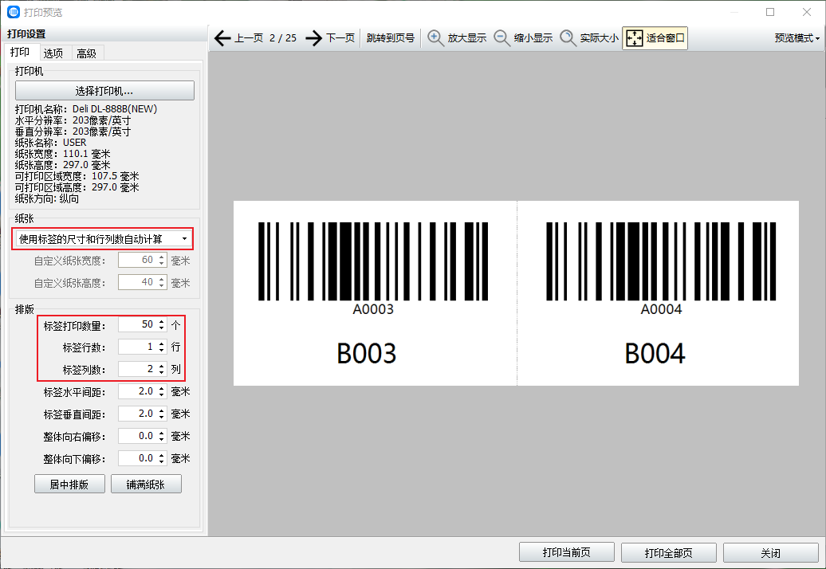Screen dimensions: 826x569
Task: Click the label vertical spacing field
Action: pos(137,413)
